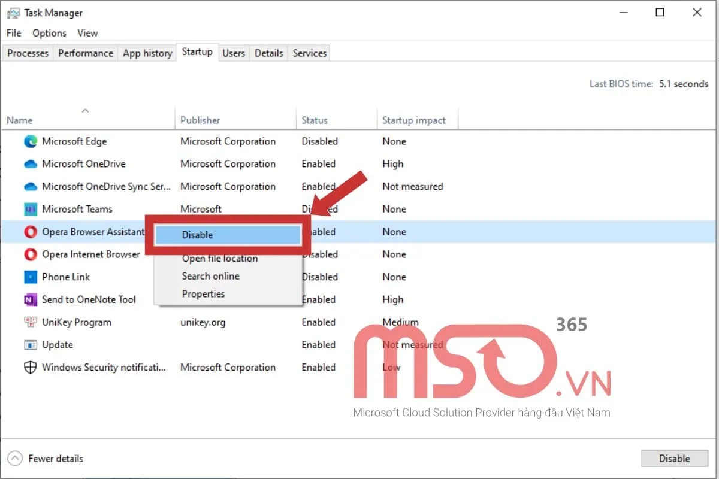The width and height of the screenshot is (719, 479).
Task: Select the Phone Link icon
Action: pos(31,277)
